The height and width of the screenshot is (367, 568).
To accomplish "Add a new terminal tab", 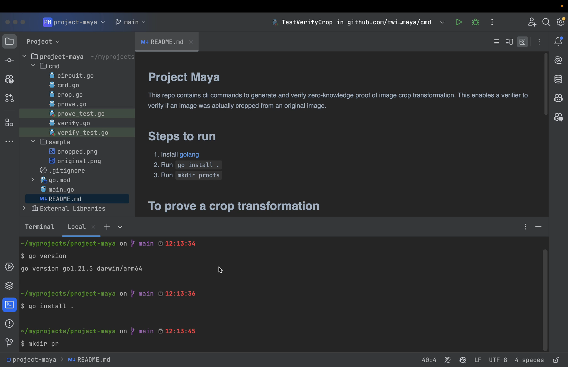I will click(x=107, y=227).
